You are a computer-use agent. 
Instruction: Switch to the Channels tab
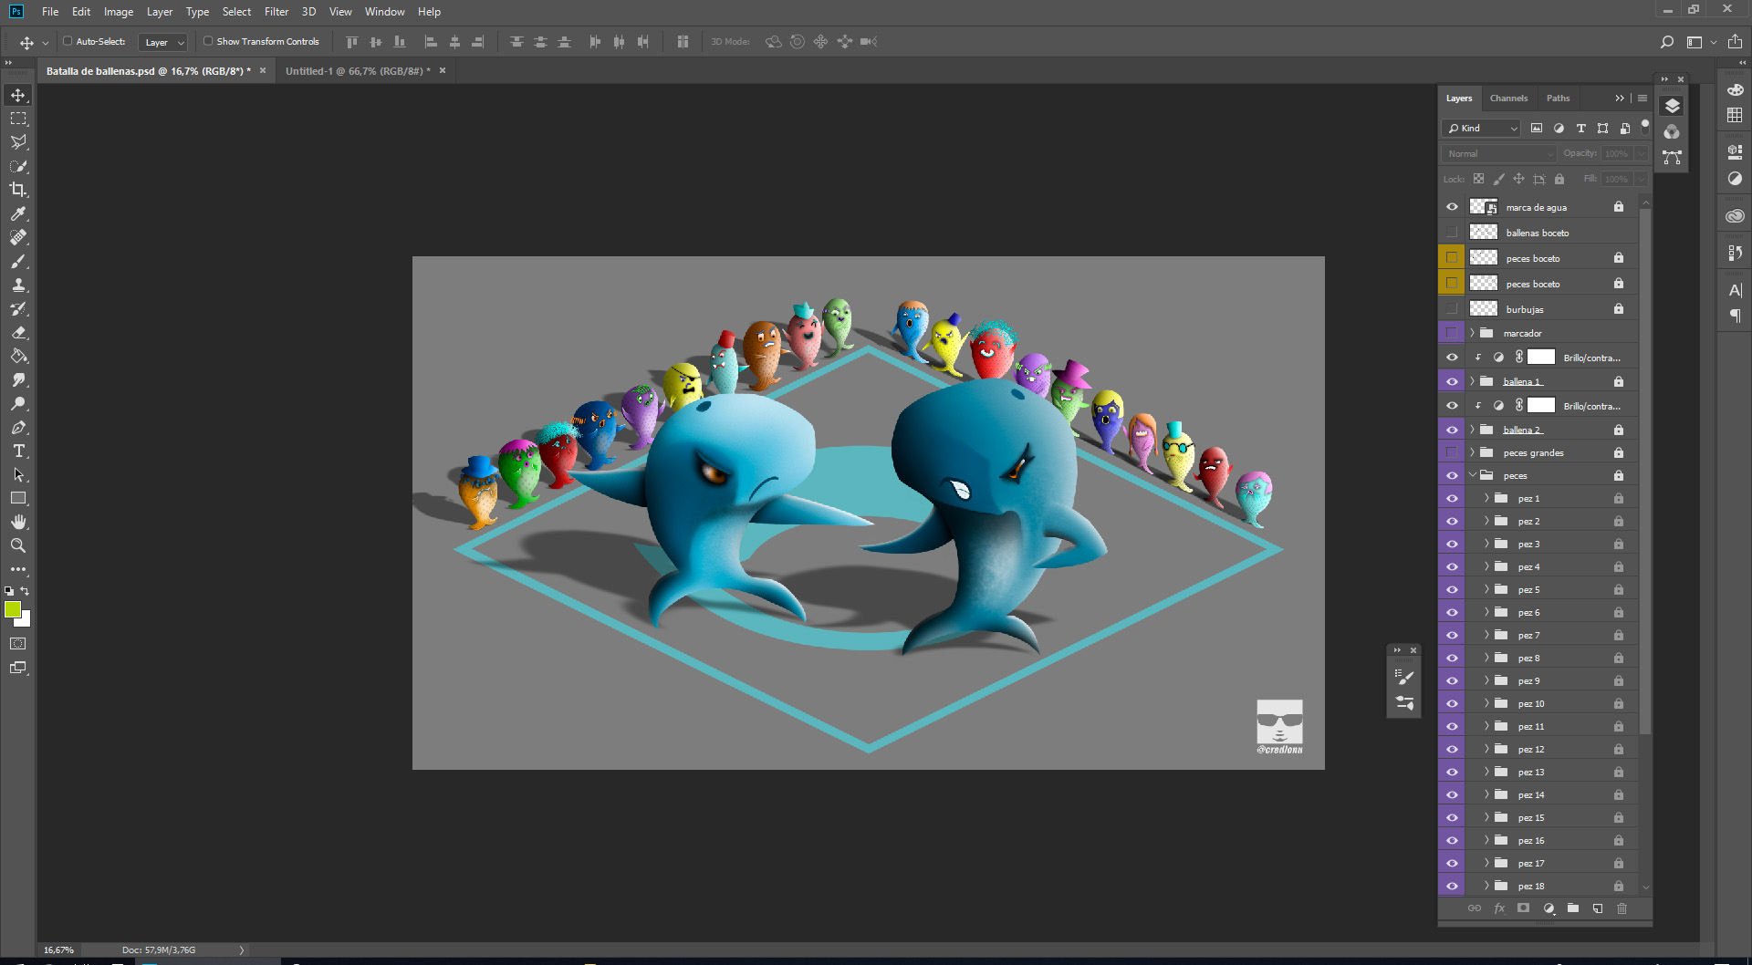pos(1508,99)
